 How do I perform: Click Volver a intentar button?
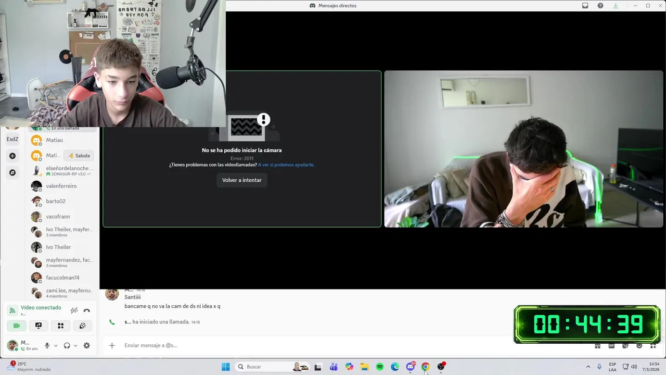(x=242, y=180)
